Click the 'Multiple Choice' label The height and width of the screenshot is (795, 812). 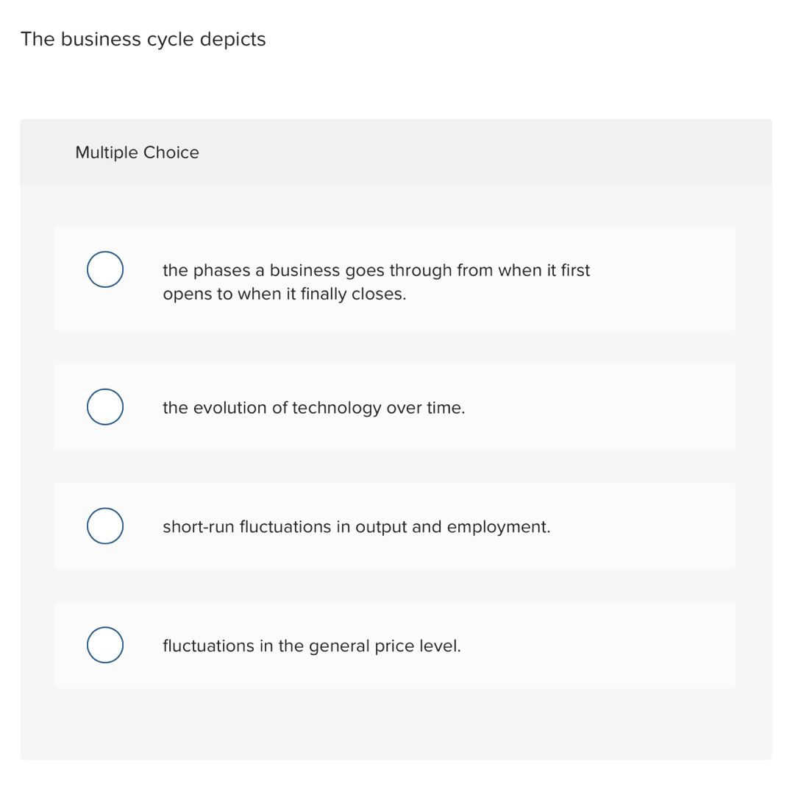[137, 152]
